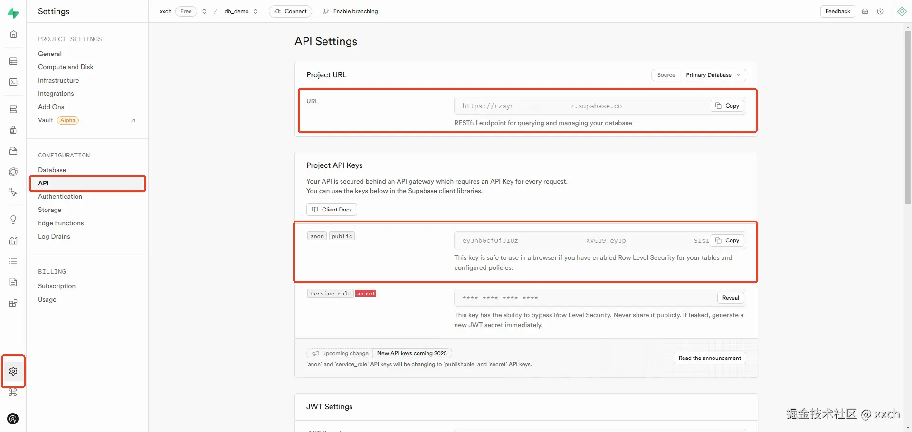
Task: Expand the db_demo project switcher
Action: click(x=256, y=11)
